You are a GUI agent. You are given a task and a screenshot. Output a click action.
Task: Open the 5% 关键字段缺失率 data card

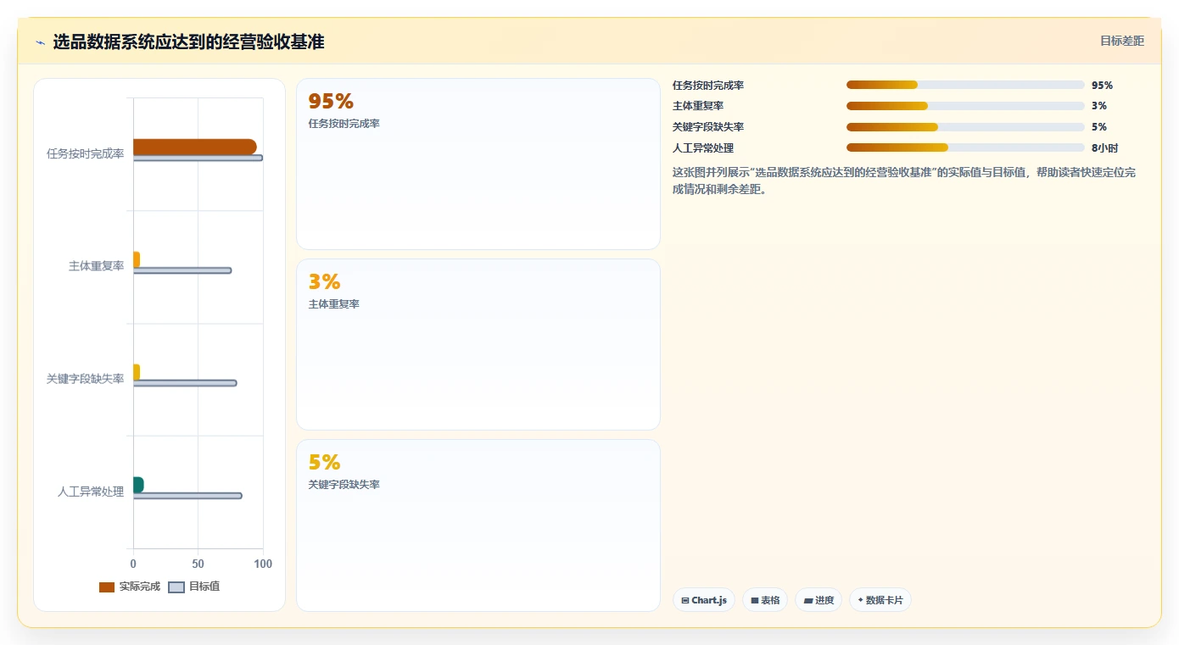click(478, 525)
